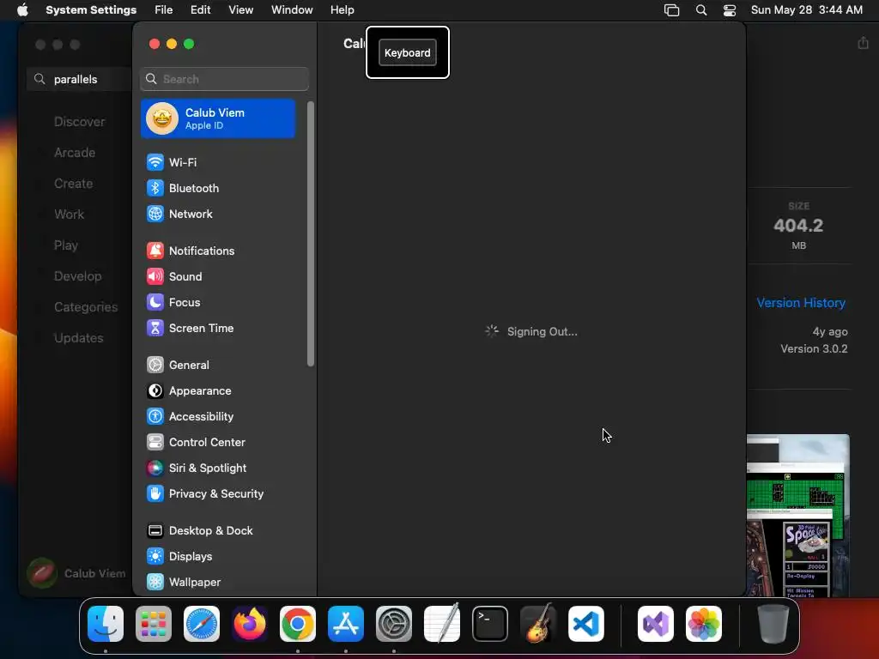Image resolution: width=879 pixels, height=659 pixels.
Task: Open Accessibility icon in sidebar
Action: [x=155, y=417]
